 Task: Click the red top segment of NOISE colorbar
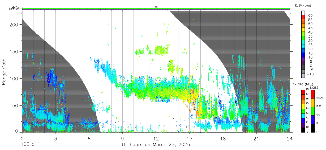[x=313, y=94]
